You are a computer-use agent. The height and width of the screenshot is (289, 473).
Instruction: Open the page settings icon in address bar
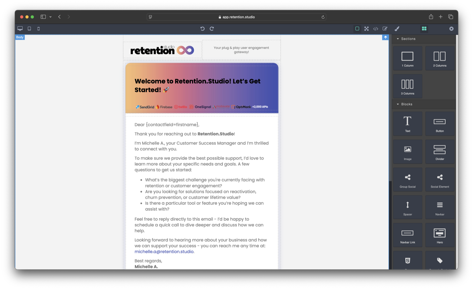pos(150,17)
